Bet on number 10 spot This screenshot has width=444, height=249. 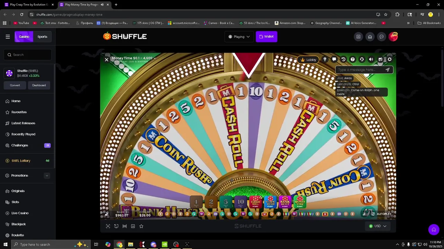tap(241, 202)
